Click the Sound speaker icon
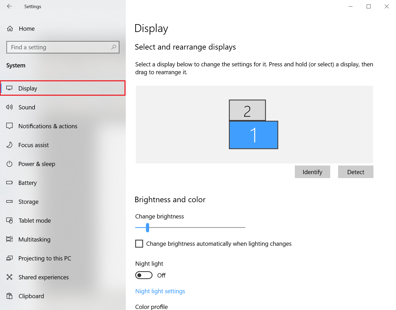 click(9, 107)
